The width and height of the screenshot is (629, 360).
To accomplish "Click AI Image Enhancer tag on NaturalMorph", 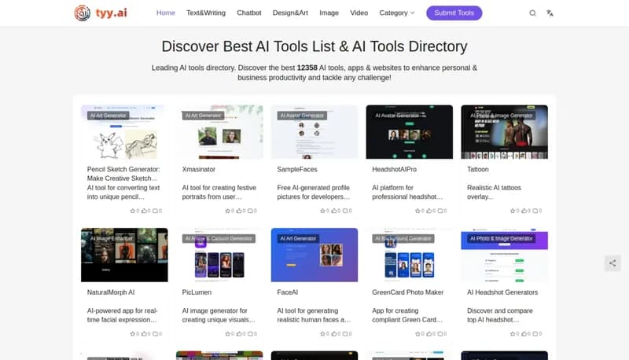I will (111, 238).
